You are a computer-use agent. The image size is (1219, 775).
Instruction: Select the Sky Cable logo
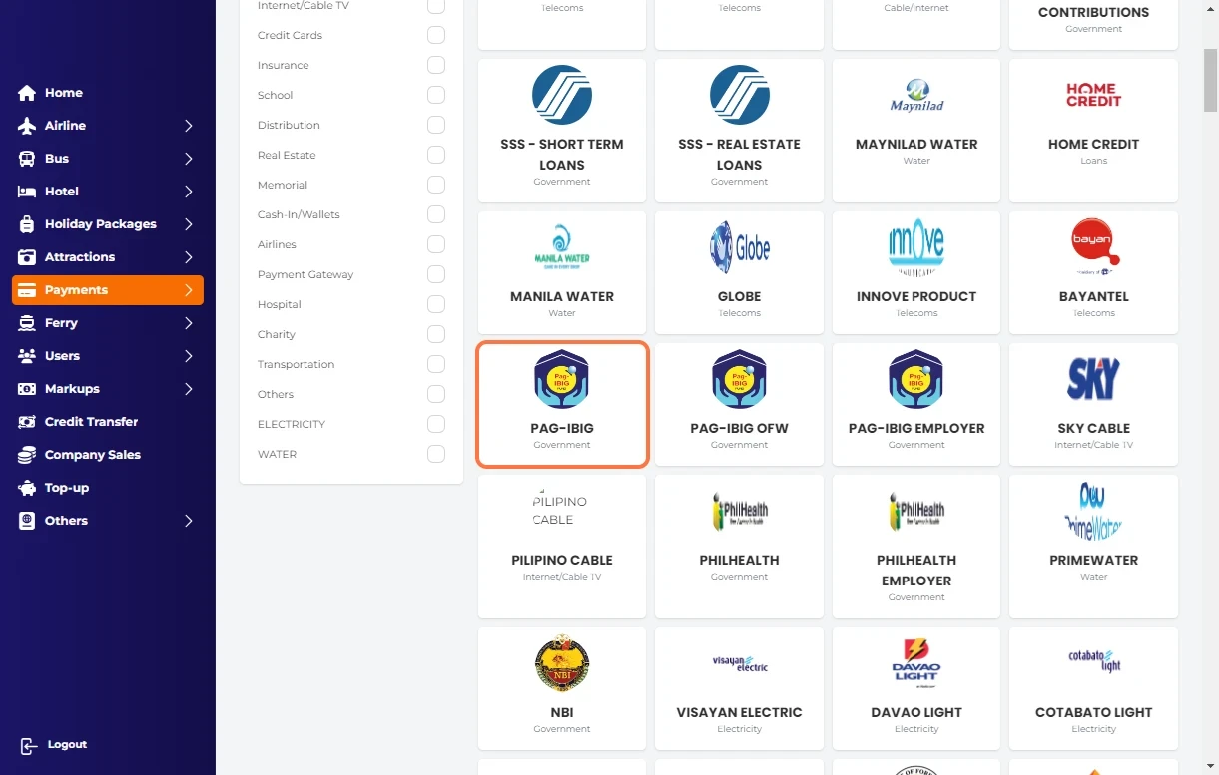coord(1093,380)
